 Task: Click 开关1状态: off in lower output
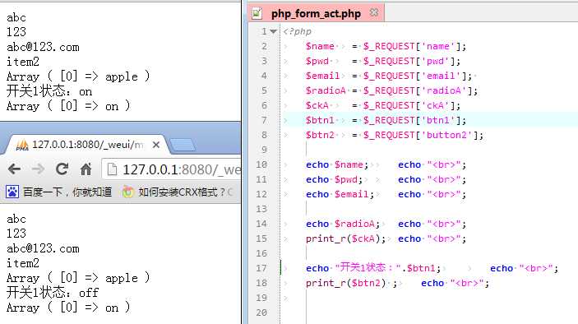tap(53, 293)
